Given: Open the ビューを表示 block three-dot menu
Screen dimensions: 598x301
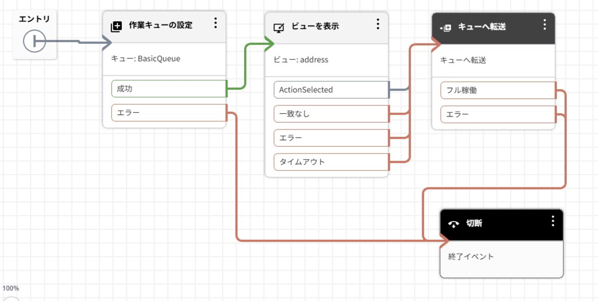Looking at the screenshot, I should click(x=378, y=24).
